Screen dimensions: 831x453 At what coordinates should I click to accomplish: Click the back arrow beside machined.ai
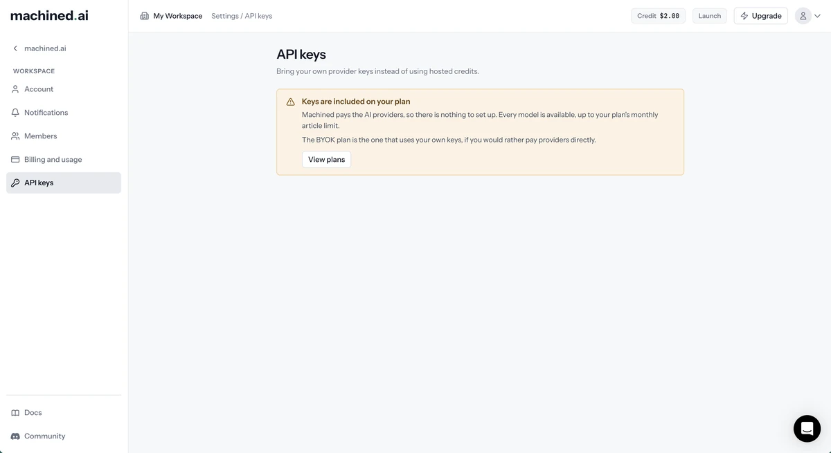(15, 48)
